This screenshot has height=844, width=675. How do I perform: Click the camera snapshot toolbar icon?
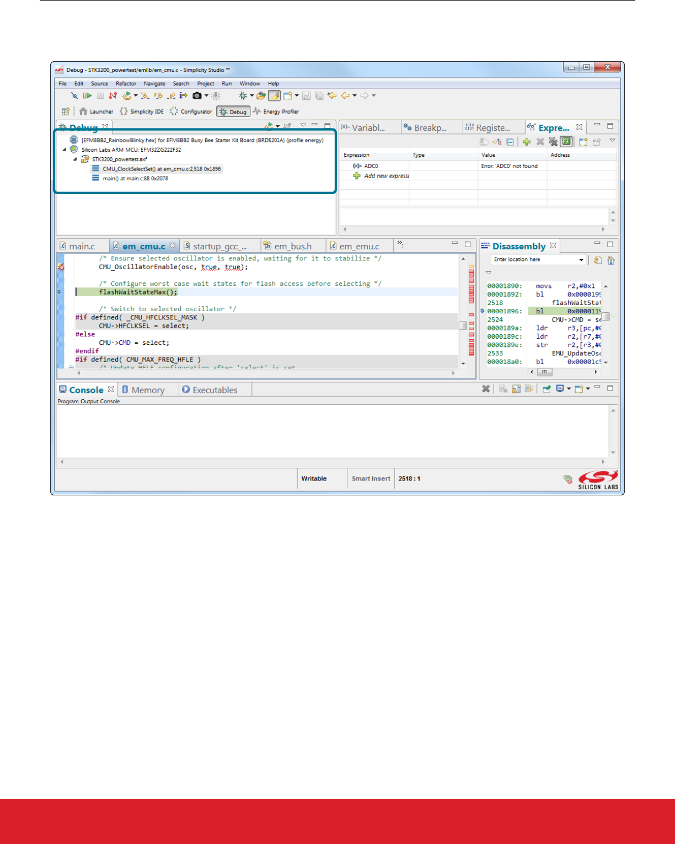(x=197, y=95)
